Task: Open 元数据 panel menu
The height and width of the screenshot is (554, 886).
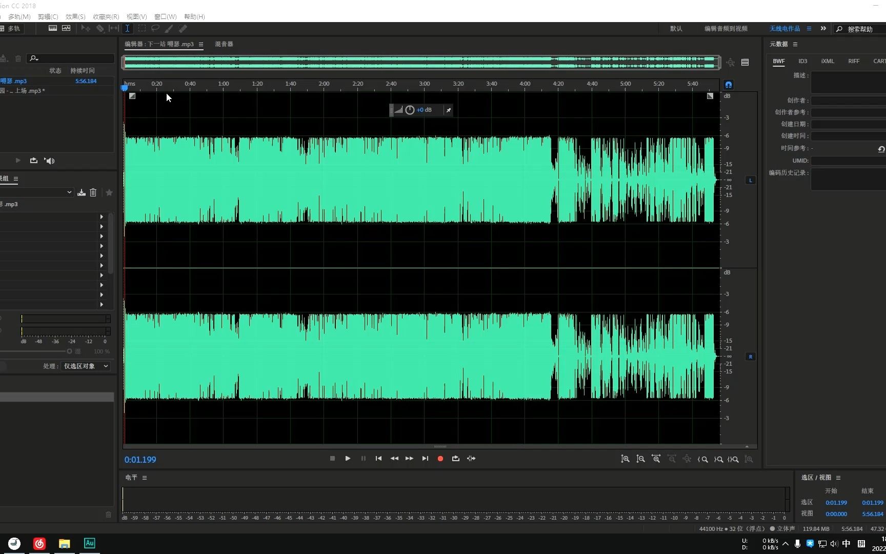Action: pos(795,45)
